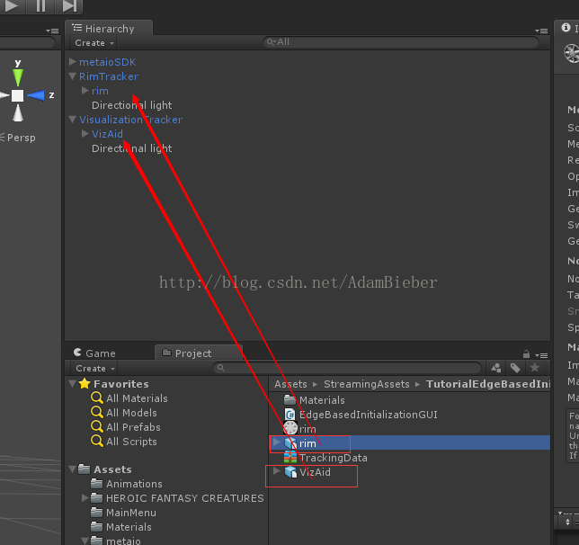The width and height of the screenshot is (579, 545).
Task: Click the Step frame button
Action: (68, 5)
